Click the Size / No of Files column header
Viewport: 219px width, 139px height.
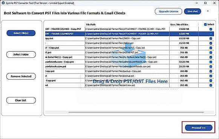179,24
